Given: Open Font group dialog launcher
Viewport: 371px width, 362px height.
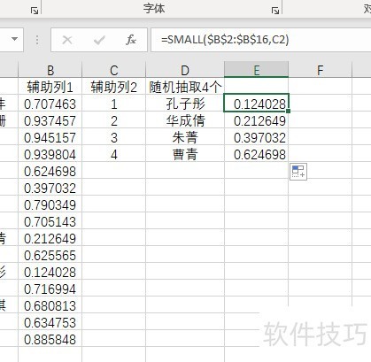Looking at the screenshot, I should 275,11.
